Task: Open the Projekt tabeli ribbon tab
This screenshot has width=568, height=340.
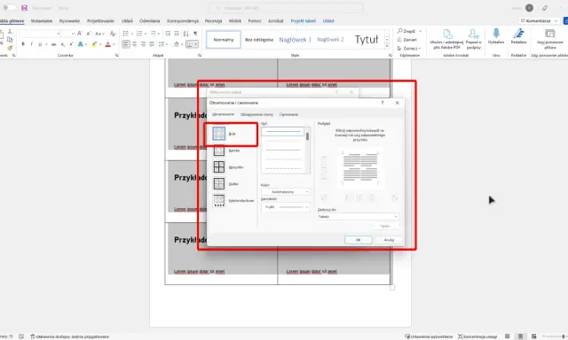Action: pyautogui.click(x=303, y=21)
